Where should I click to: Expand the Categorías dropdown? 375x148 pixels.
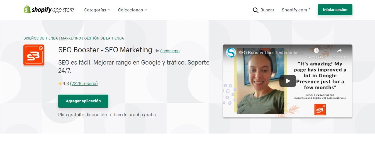pos(97,10)
